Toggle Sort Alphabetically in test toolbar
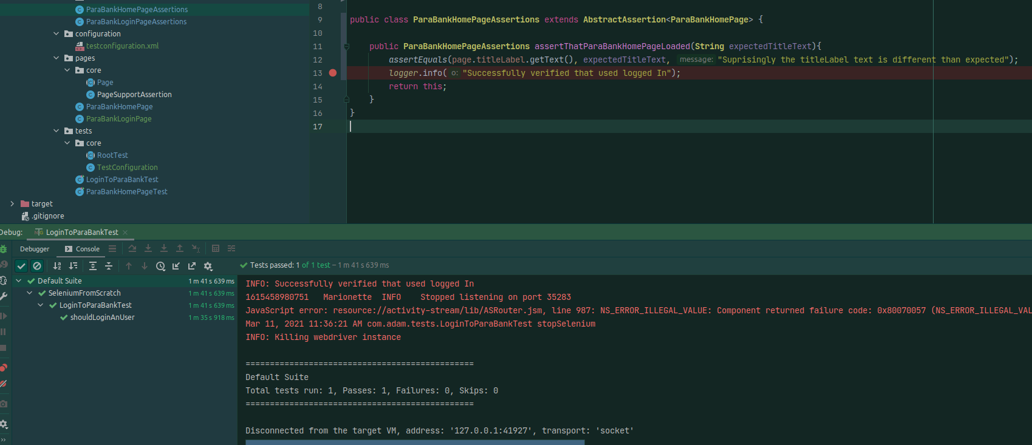Image resolution: width=1032 pixels, height=445 pixels. [x=57, y=266]
